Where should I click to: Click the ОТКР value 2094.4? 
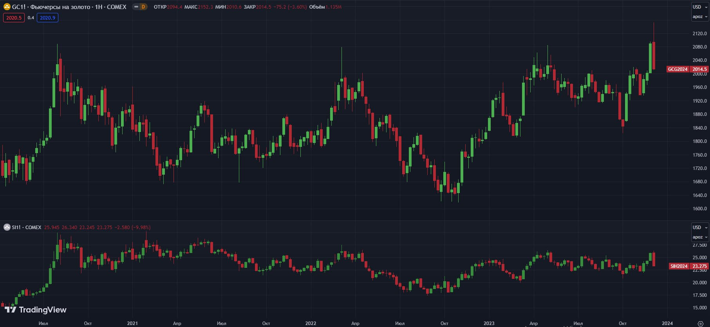174,7
